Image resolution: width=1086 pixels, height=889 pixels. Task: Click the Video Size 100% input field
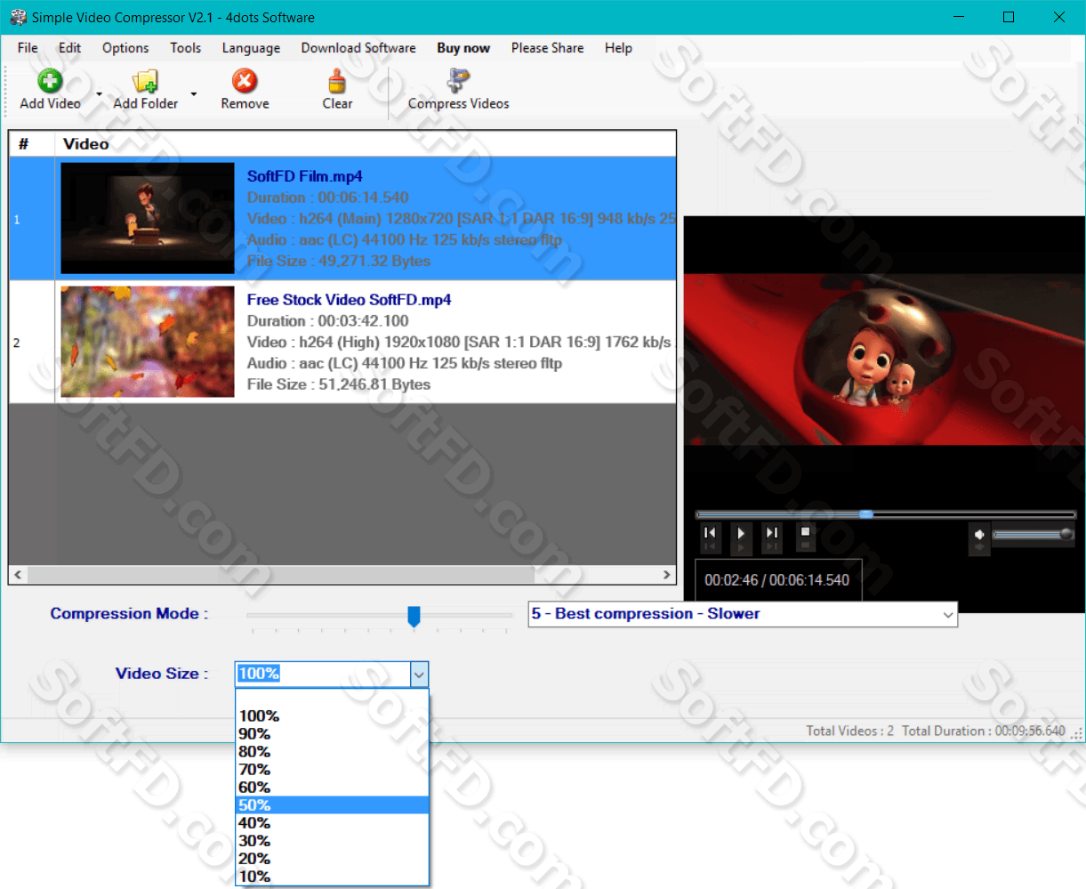click(323, 675)
